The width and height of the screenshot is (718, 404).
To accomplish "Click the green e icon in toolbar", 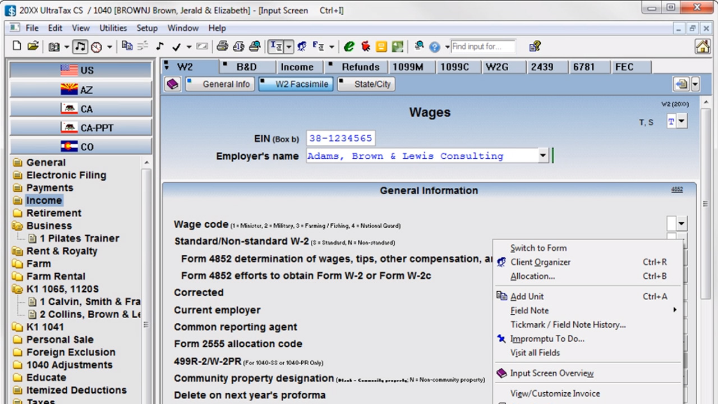I will tap(349, 47).
